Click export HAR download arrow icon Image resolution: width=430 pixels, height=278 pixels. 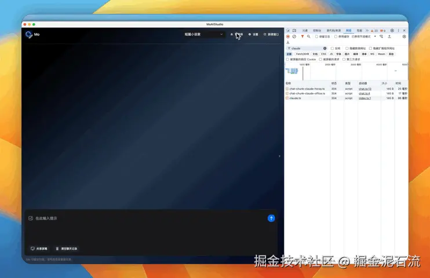[x=287, y=42]
